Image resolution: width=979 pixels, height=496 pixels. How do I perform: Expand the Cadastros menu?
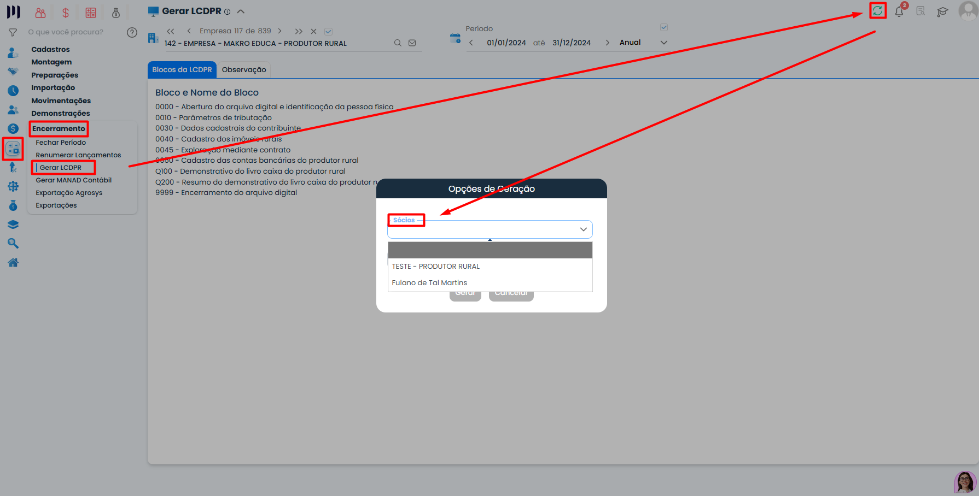click(x=50, y=49)
